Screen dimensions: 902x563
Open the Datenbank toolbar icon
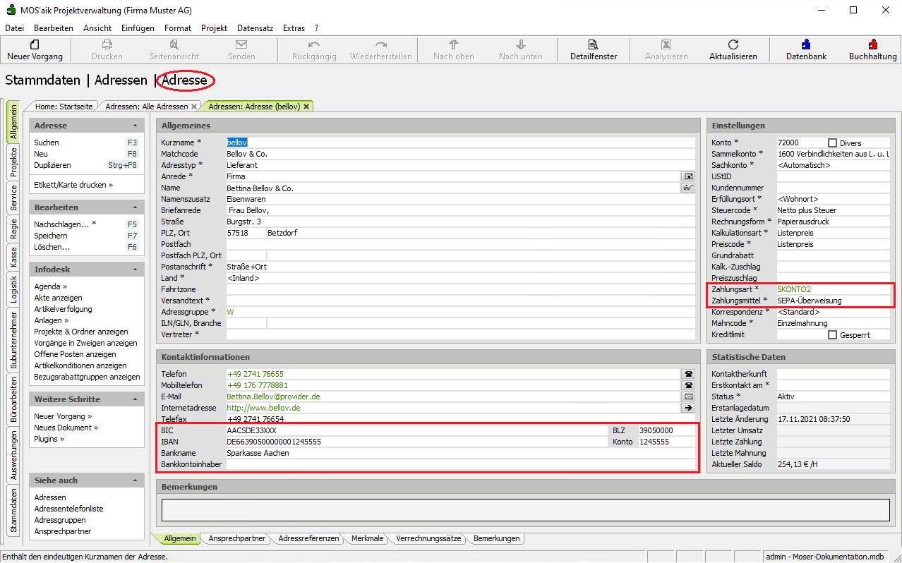(806, 44)
